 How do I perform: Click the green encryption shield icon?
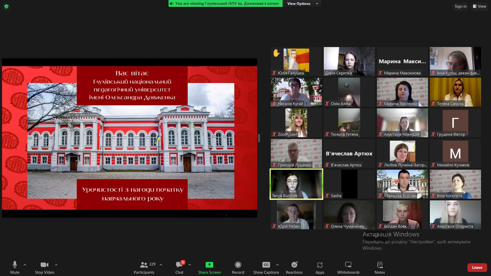click(x=6, y=6)
